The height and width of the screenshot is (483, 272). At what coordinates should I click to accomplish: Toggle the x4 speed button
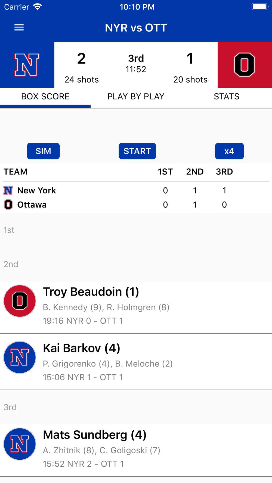229,151
